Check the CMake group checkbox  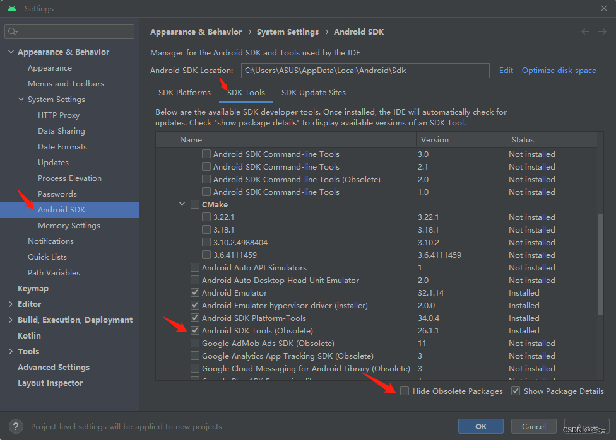pyautogui.click(x=195, y=204)
